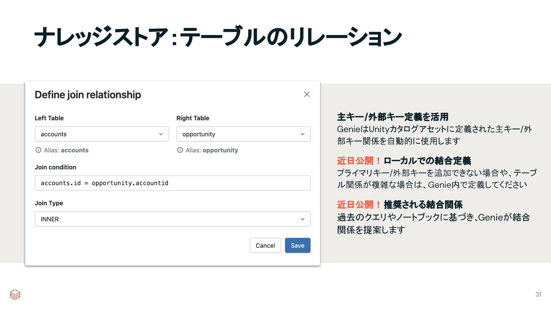Click slide page number 31
The height and width of the screenshot is (310, 551).
[x=538, y=294]
